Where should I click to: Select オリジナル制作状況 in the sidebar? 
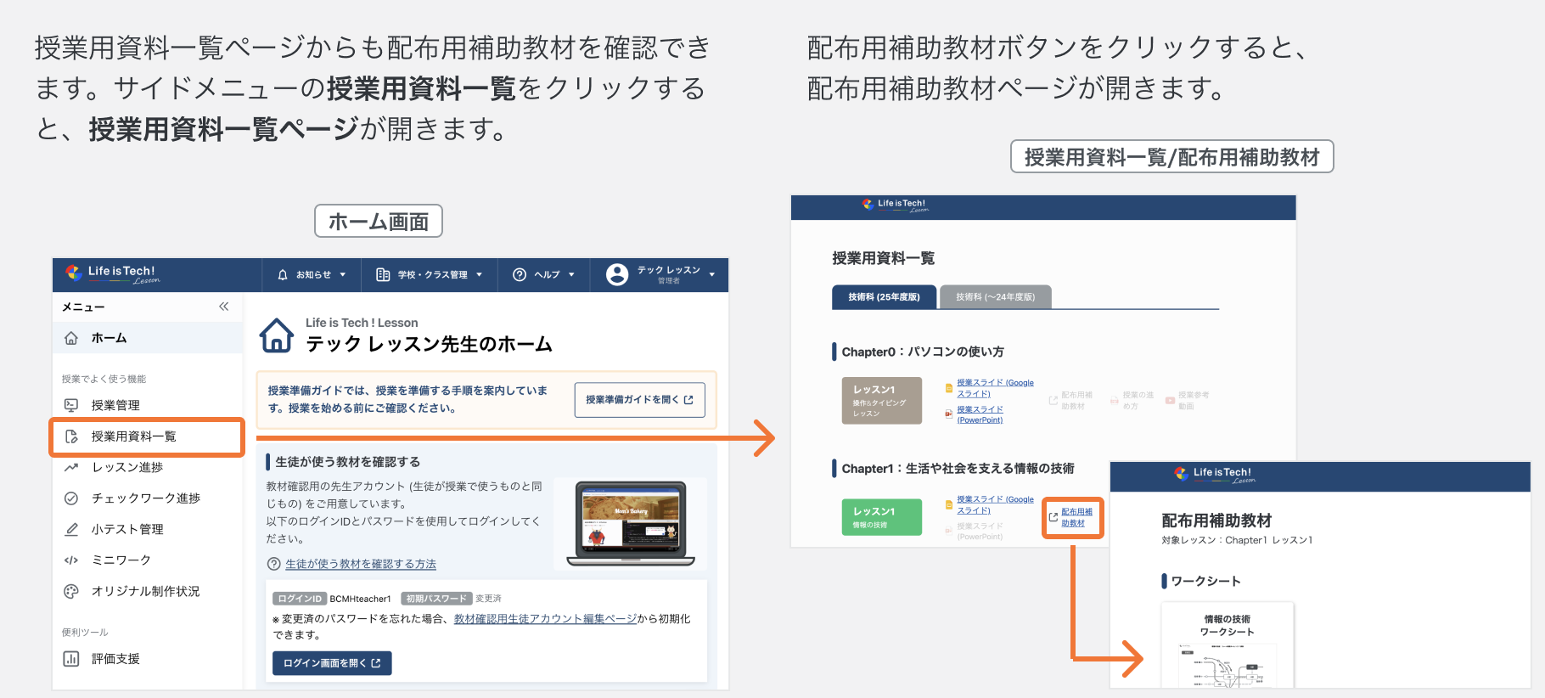[x=148, y=591]
